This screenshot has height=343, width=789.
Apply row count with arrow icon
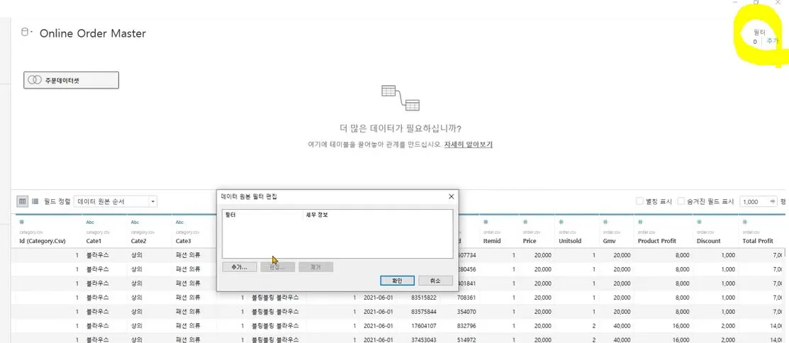(773, 201)
